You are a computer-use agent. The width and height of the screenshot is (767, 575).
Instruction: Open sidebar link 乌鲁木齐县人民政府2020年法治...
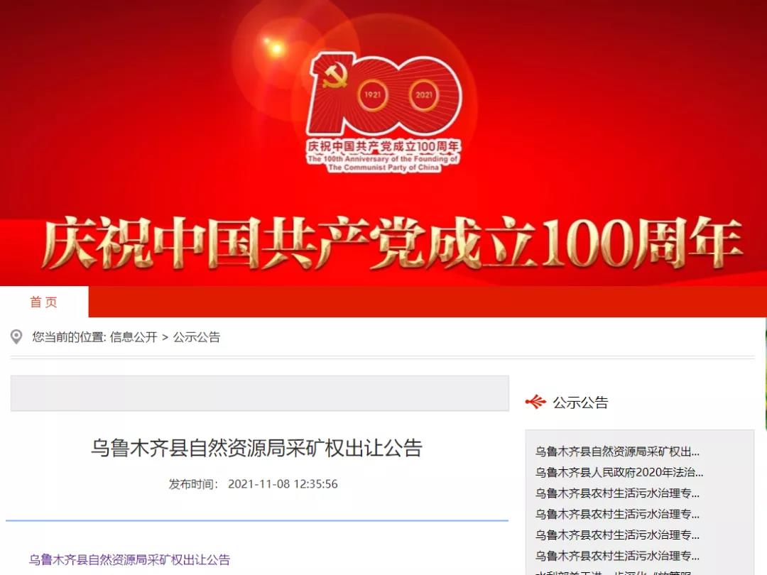point(619,472)
